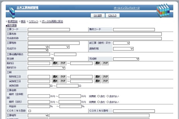Select 含む radio for 最終（全体税抜）消費税
This screenshot has height=119, width=179.
pos(98,96)
